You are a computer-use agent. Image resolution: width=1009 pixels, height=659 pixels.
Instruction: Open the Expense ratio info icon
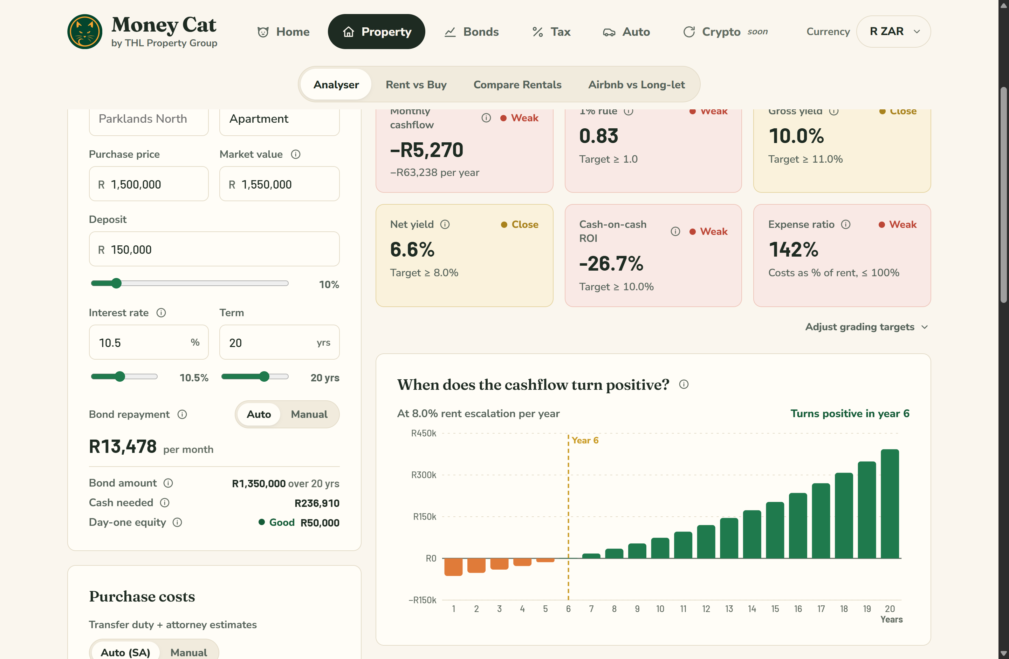click(x=845, y=224)
